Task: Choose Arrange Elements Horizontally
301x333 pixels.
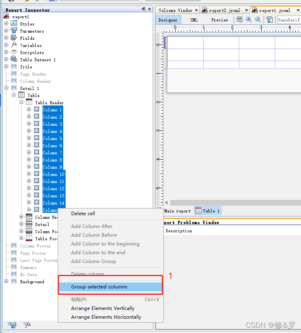Action: [111, 317]
